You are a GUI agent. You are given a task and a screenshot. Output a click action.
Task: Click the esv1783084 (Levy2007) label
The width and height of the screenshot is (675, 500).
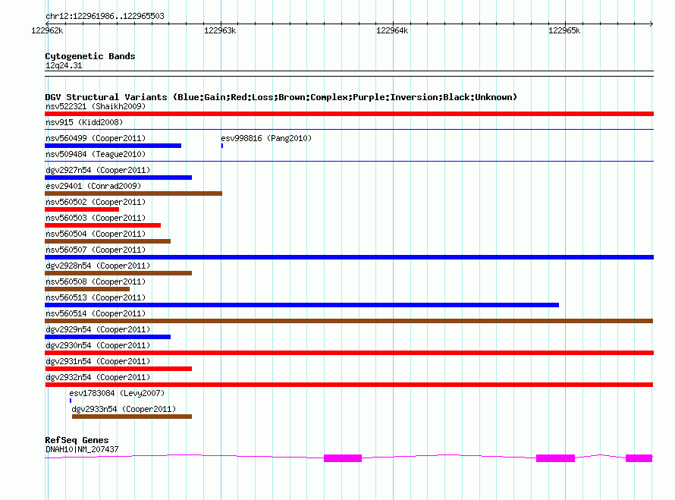[117, 393]
